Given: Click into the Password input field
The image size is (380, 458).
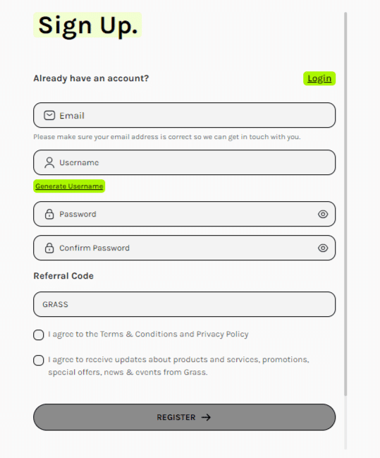Looking at the screenshot, I should coord(185,214).
